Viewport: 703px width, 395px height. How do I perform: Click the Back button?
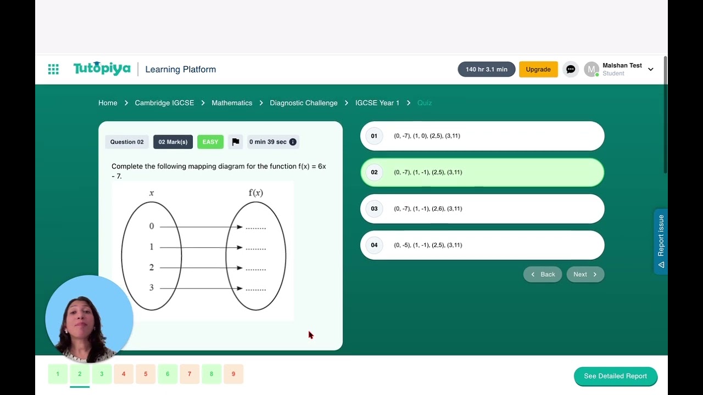pos(543,274)
